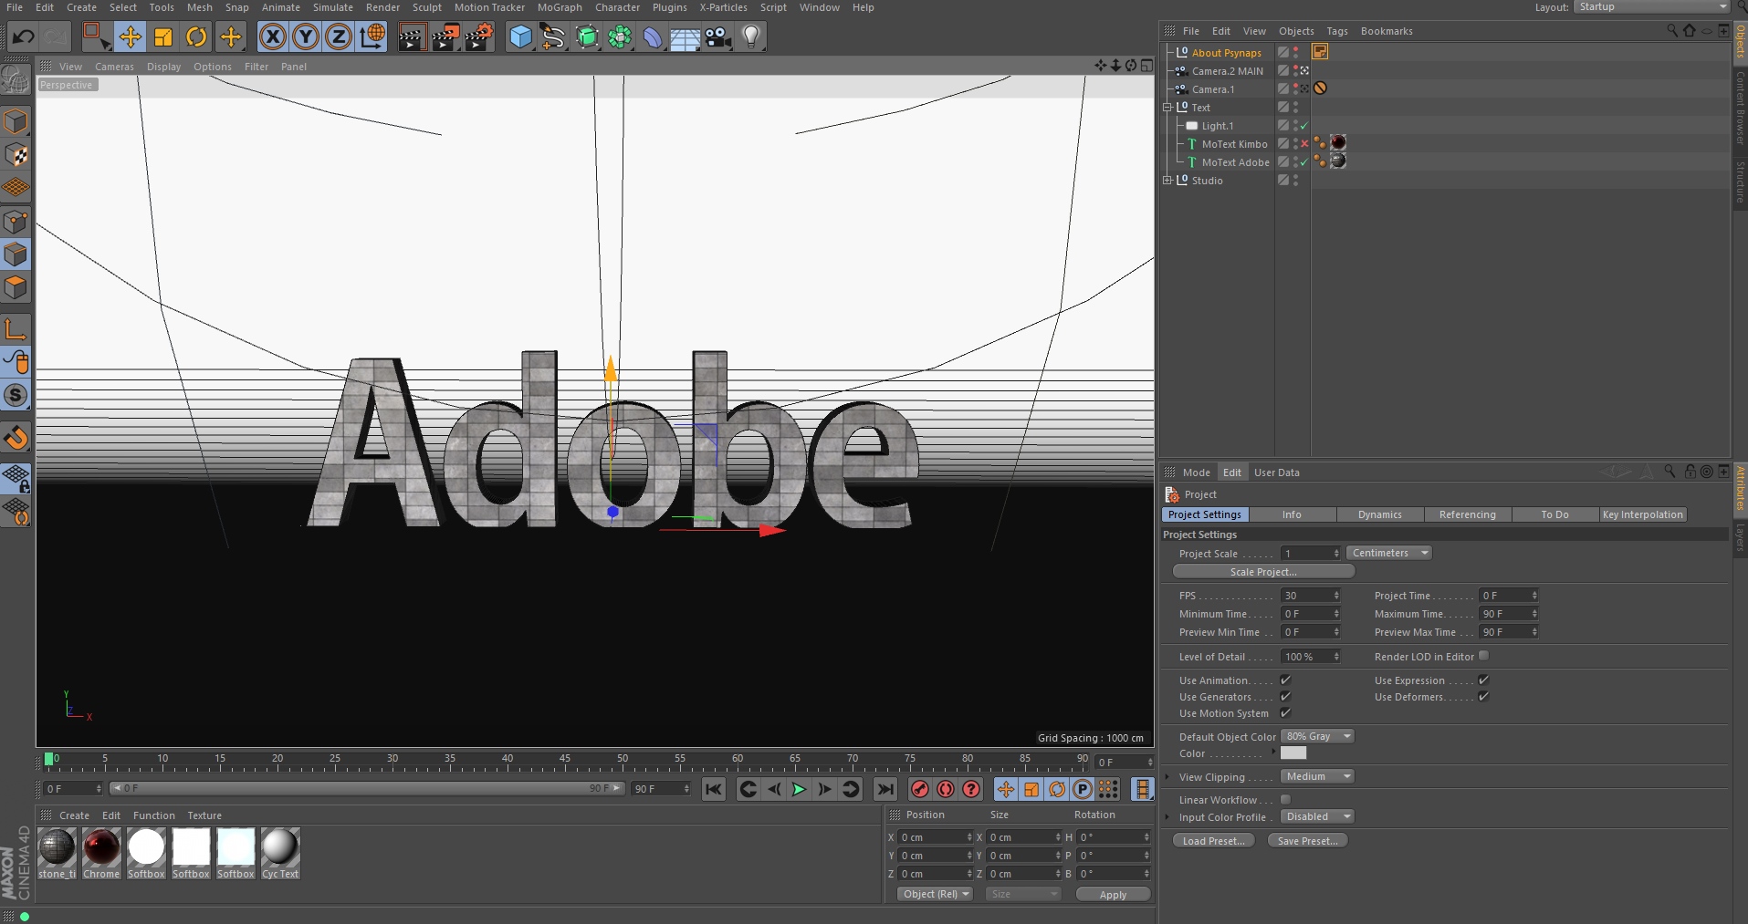Enable the MoText Kimbo red X toggle
1748x924 pixels.
click(1304, 144)
